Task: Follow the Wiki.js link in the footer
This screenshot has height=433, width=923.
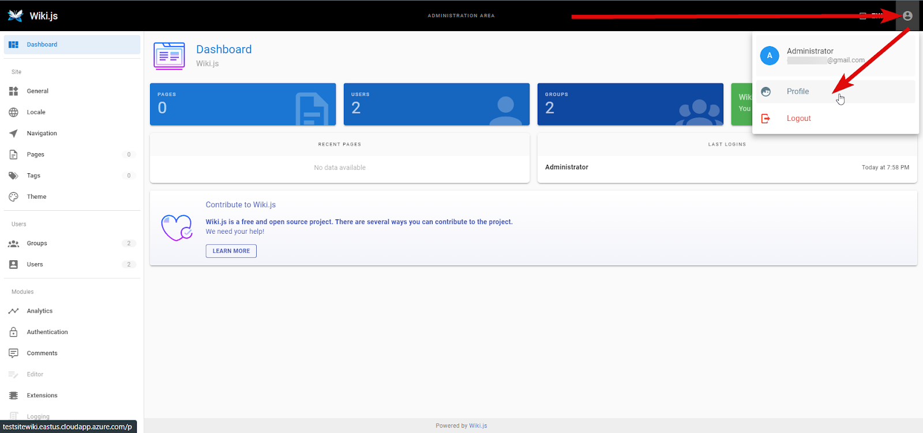Action: pos(478,426)
